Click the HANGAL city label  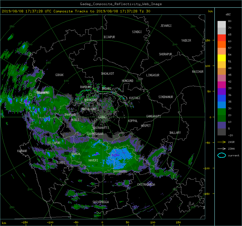point(76,154)
